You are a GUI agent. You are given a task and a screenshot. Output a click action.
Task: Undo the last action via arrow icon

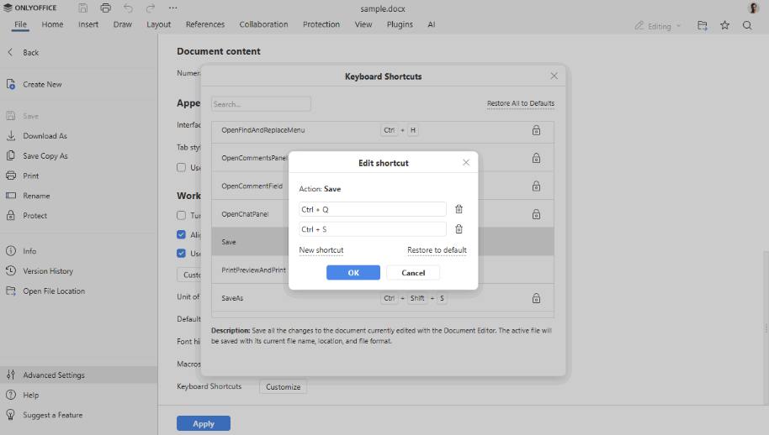pyautogui.click(x=128, y=8)
